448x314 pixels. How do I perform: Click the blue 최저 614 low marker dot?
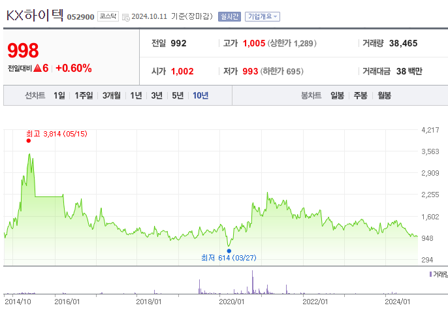click(x=229, y=251)
